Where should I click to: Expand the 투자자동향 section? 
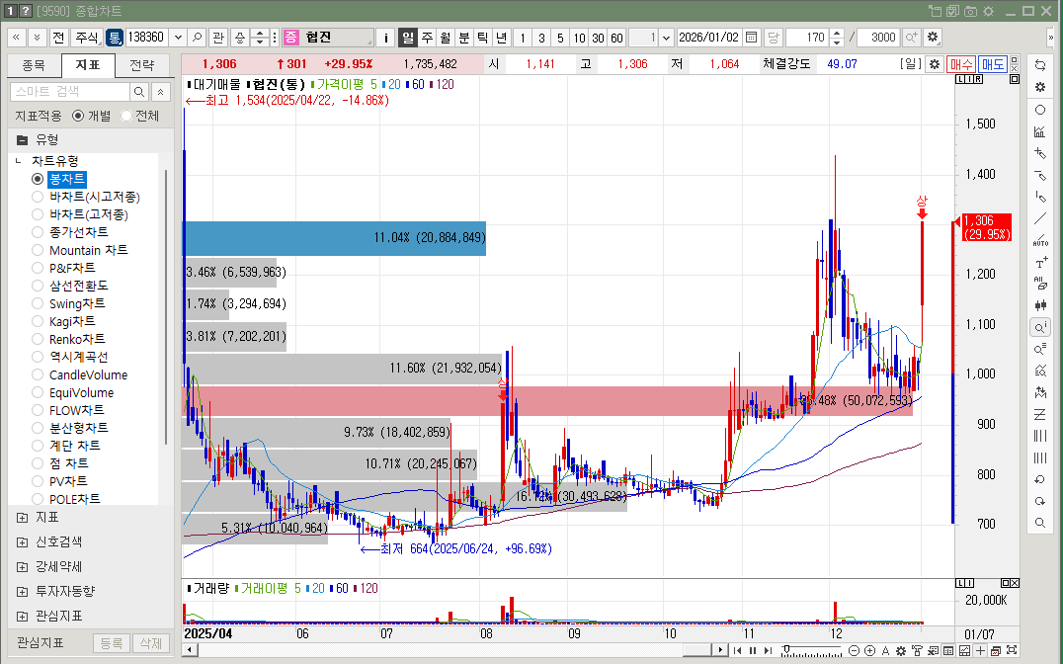tap(23, 592)
